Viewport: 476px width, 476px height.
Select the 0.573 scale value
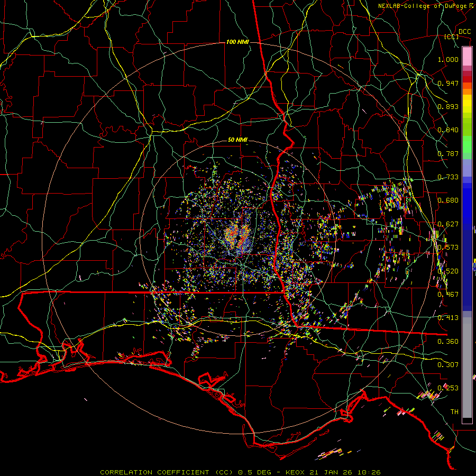pos(448,248)
